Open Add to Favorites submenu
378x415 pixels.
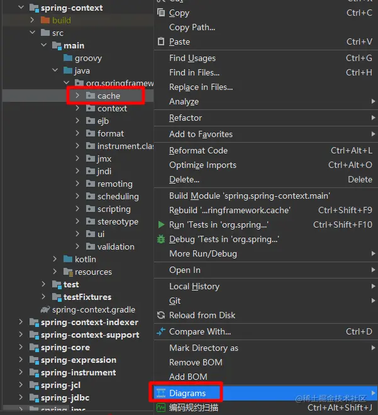(x=266, y=134)
